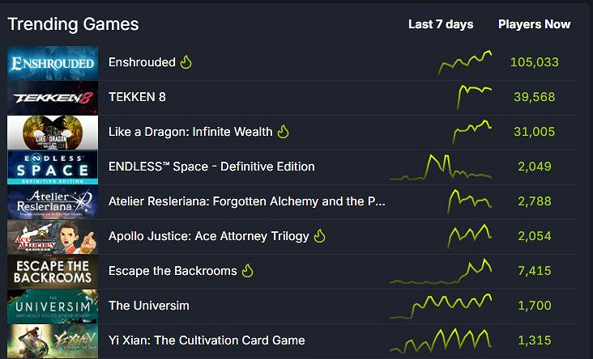Click the Apollo Justice trending flame icon
The image size is (593, 359).
click(319, 236)
